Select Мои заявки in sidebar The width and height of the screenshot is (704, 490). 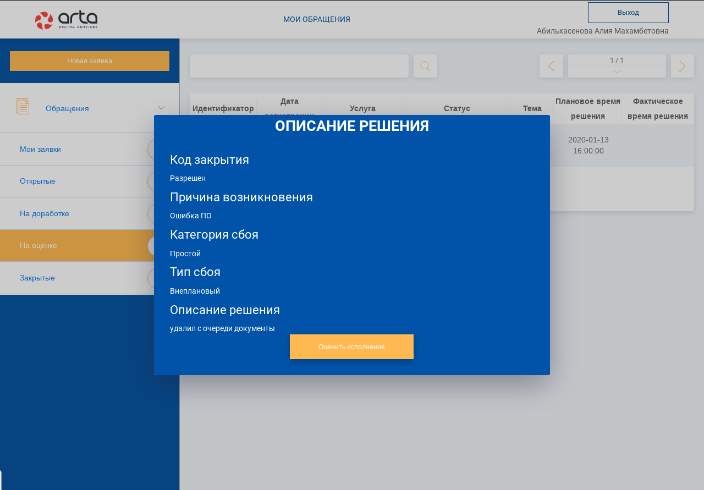(90, 149)
